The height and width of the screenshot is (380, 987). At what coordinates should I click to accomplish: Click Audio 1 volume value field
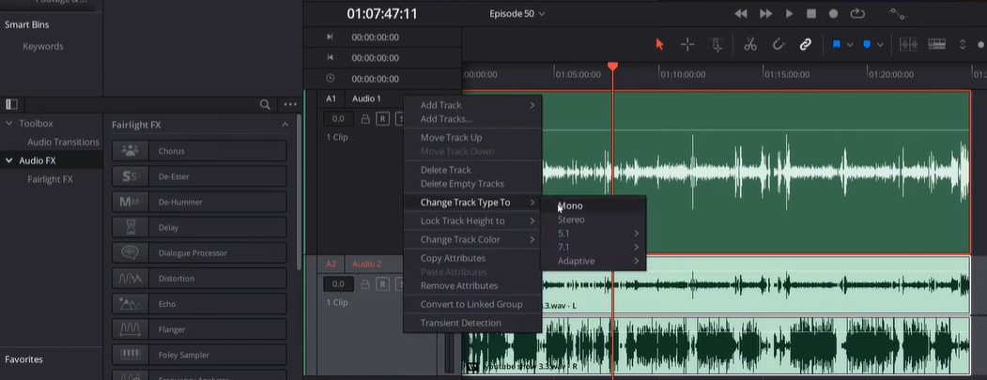[338, 118]
